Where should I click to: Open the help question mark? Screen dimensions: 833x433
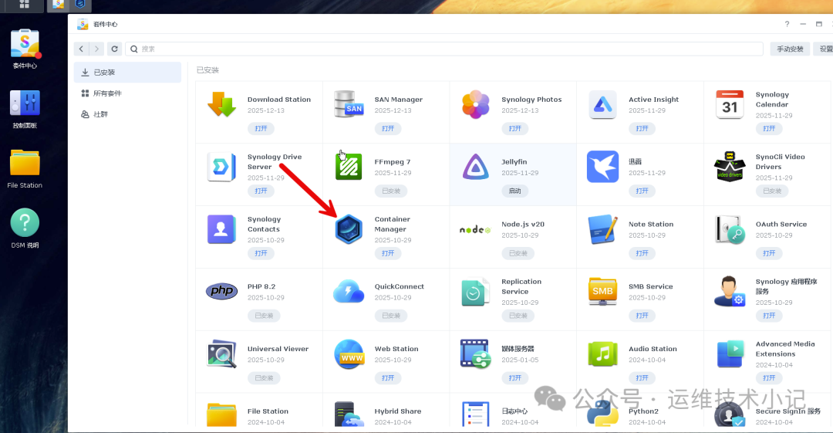787,24
